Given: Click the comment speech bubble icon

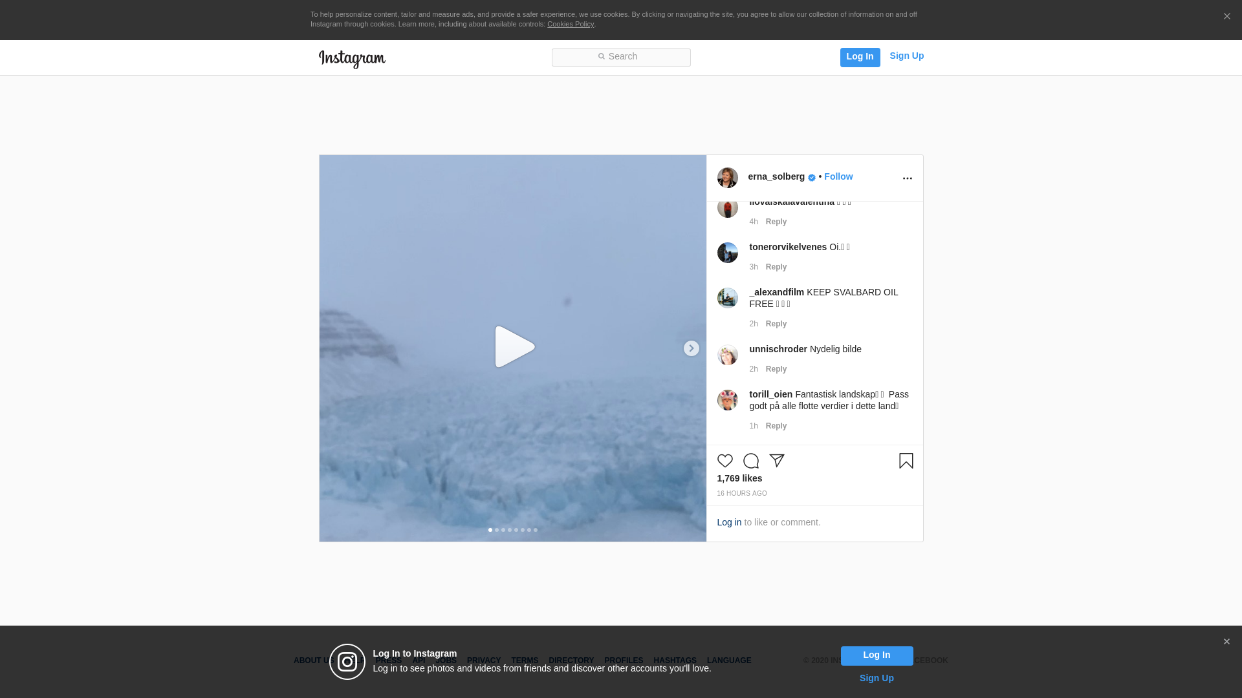Looking at the screenshot, I should [x=750, y=461].
